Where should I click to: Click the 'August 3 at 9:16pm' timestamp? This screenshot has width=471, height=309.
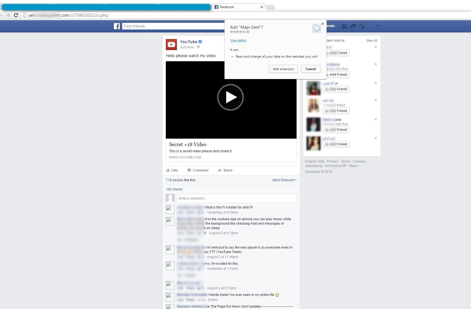pos(223,233)
